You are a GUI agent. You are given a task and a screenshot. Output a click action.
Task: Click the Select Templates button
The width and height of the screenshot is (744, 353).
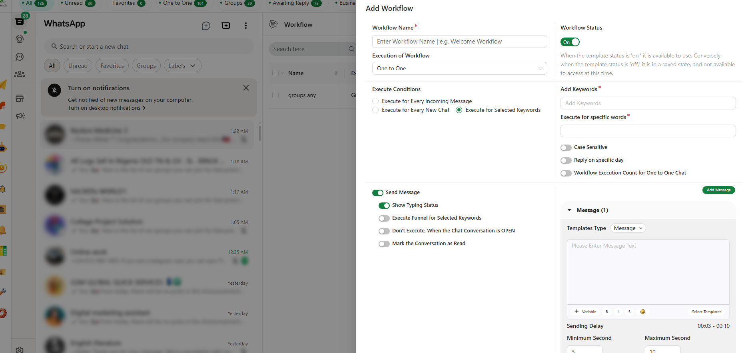pyautogui.click(x=706, y=312)
